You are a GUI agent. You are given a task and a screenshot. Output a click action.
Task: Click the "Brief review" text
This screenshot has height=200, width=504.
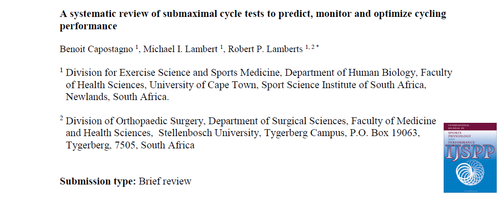point(165,181)
